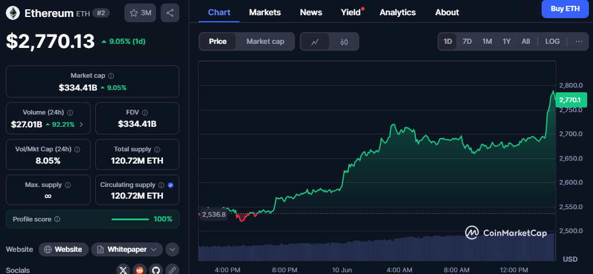Screen dimensions: 593x274
Task: Open volume details chevron arrow
Action: 81,124
